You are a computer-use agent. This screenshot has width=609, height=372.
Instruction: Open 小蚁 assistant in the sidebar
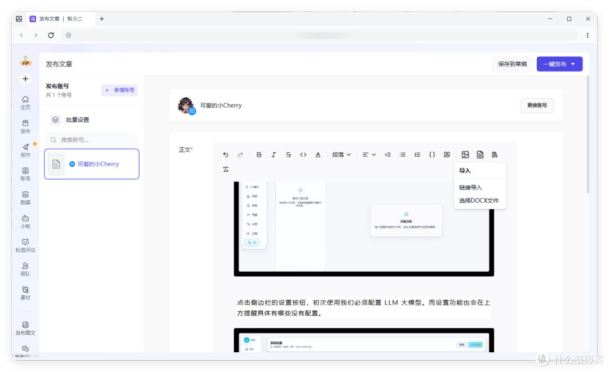[x=25, y=222]
